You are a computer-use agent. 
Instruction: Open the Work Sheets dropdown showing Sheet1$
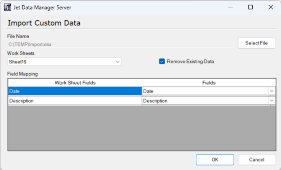pyautogui.click(x=64, y=62)
